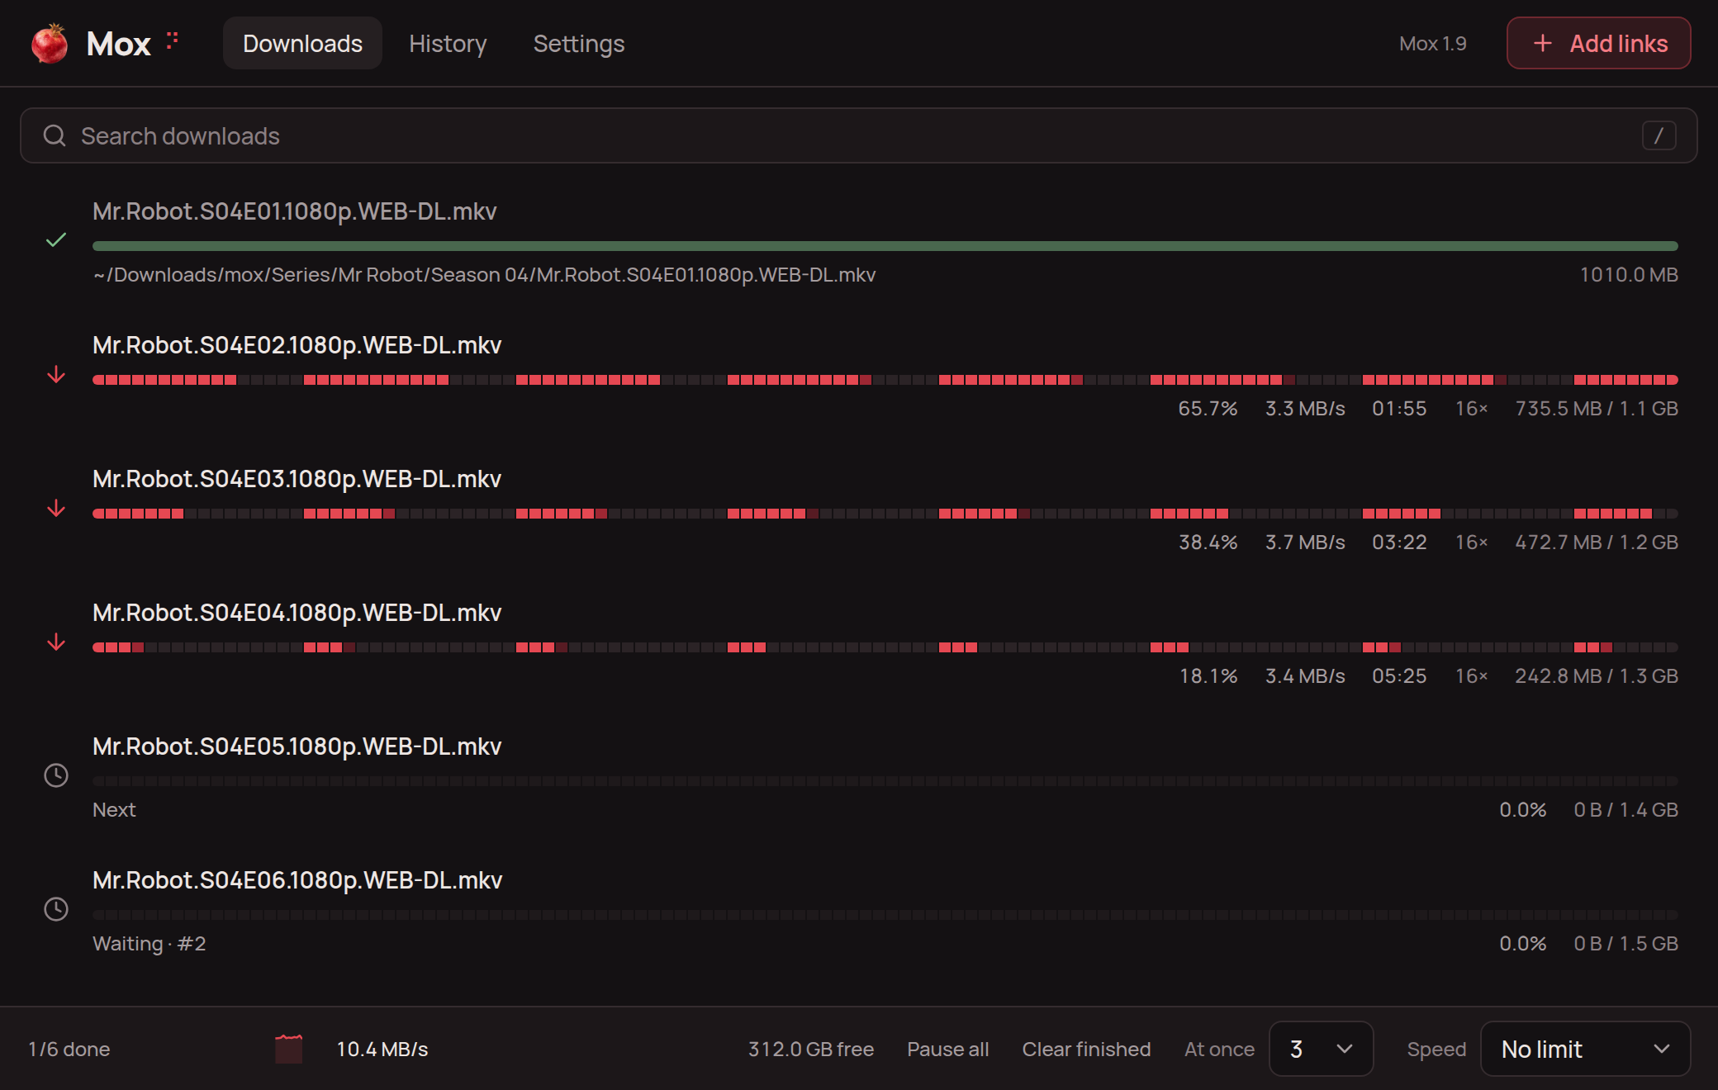Click the Mox 1.9 version label
Viewport: 1718px width, 1090px height.
point(1433,44)
